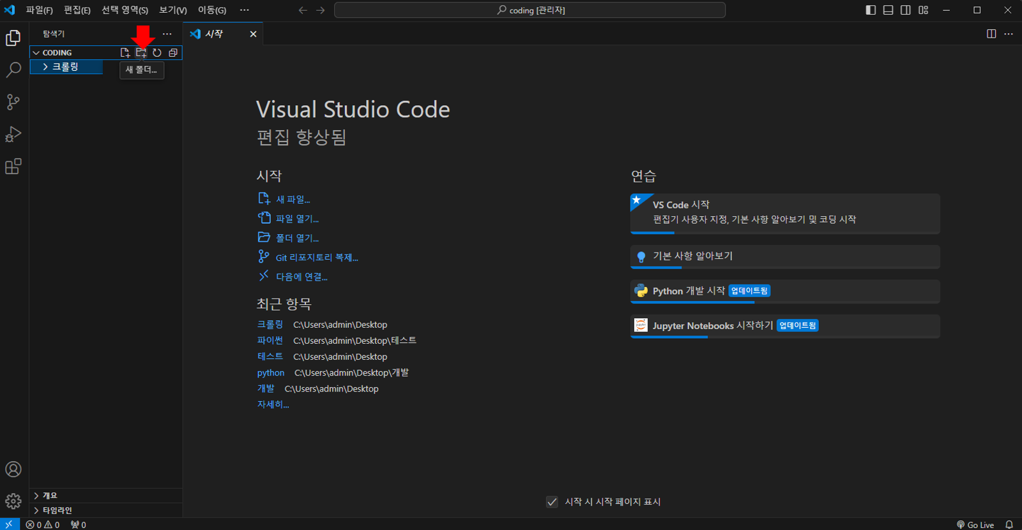The width and height of the screenshot is (1022, 530).
Task: Open recent item python
Action: coord(271,372)
